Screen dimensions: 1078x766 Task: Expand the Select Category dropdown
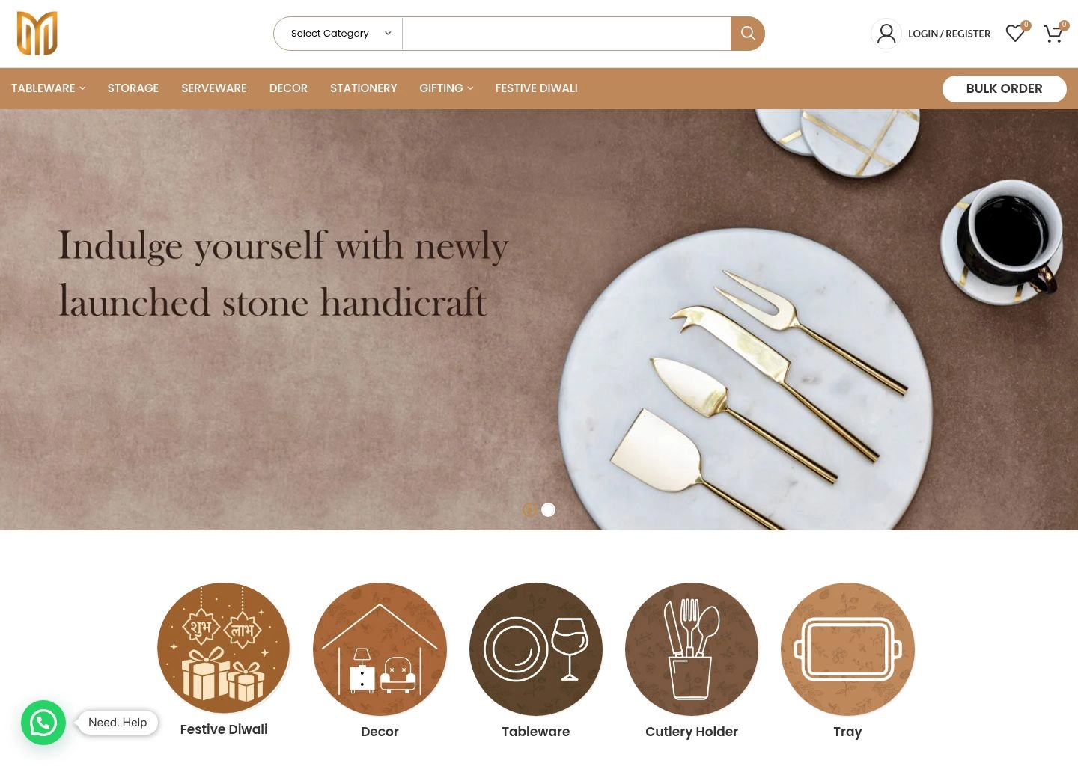pos(338,34)
